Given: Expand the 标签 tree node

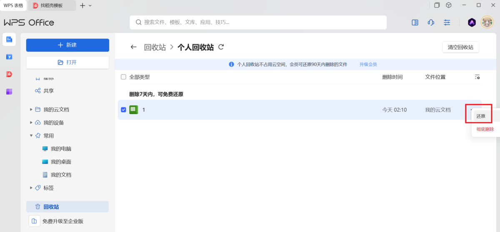Looking at the screenshot, I should pos(31,188).
